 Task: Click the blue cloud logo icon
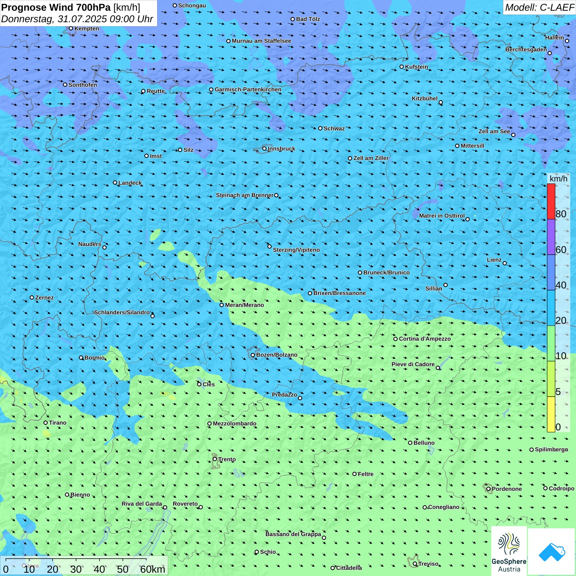(552, 552)
